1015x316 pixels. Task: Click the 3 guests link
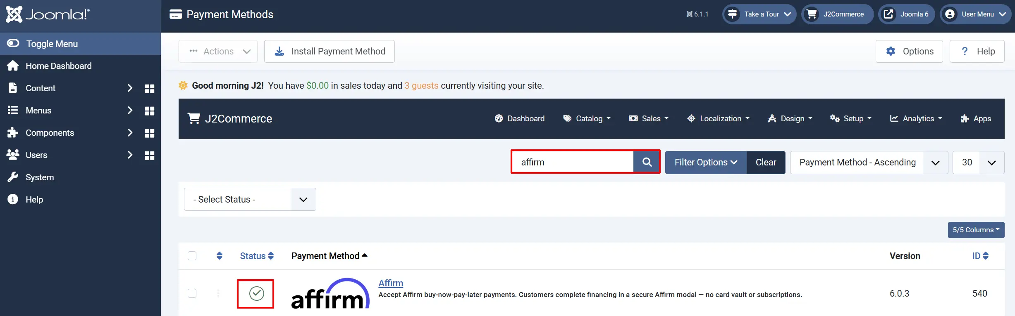(421, 85)
